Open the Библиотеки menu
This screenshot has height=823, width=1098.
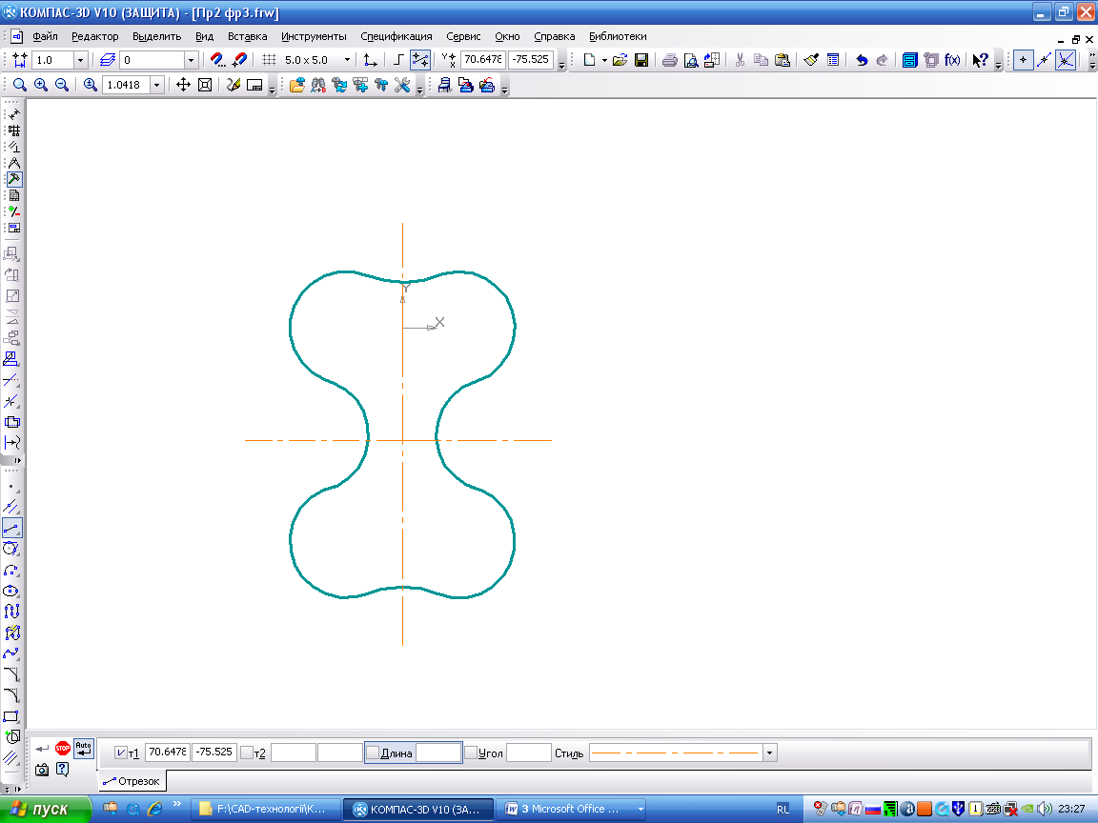618,36
